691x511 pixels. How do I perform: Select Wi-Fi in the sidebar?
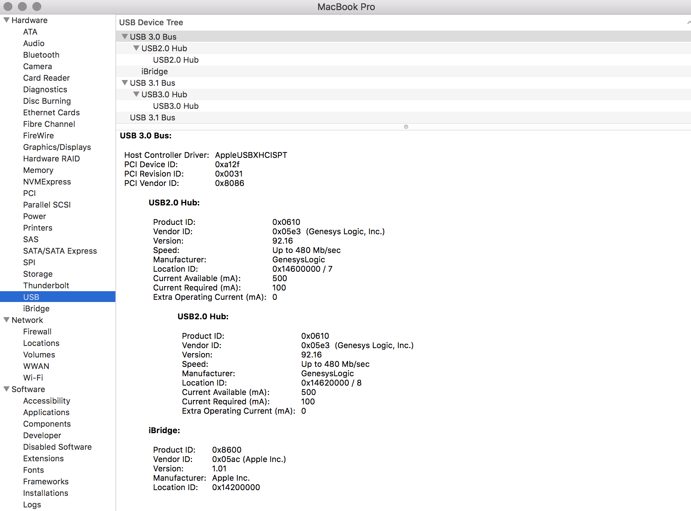(33, 378)
